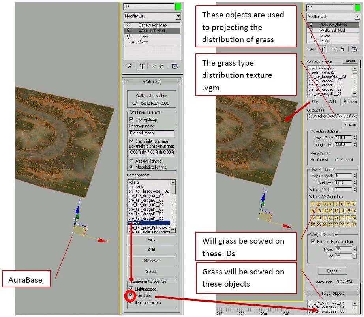Viewport: 364px width, 317px height.
Task: Select kolizja in Components list
Action: (x=149, y=182)
